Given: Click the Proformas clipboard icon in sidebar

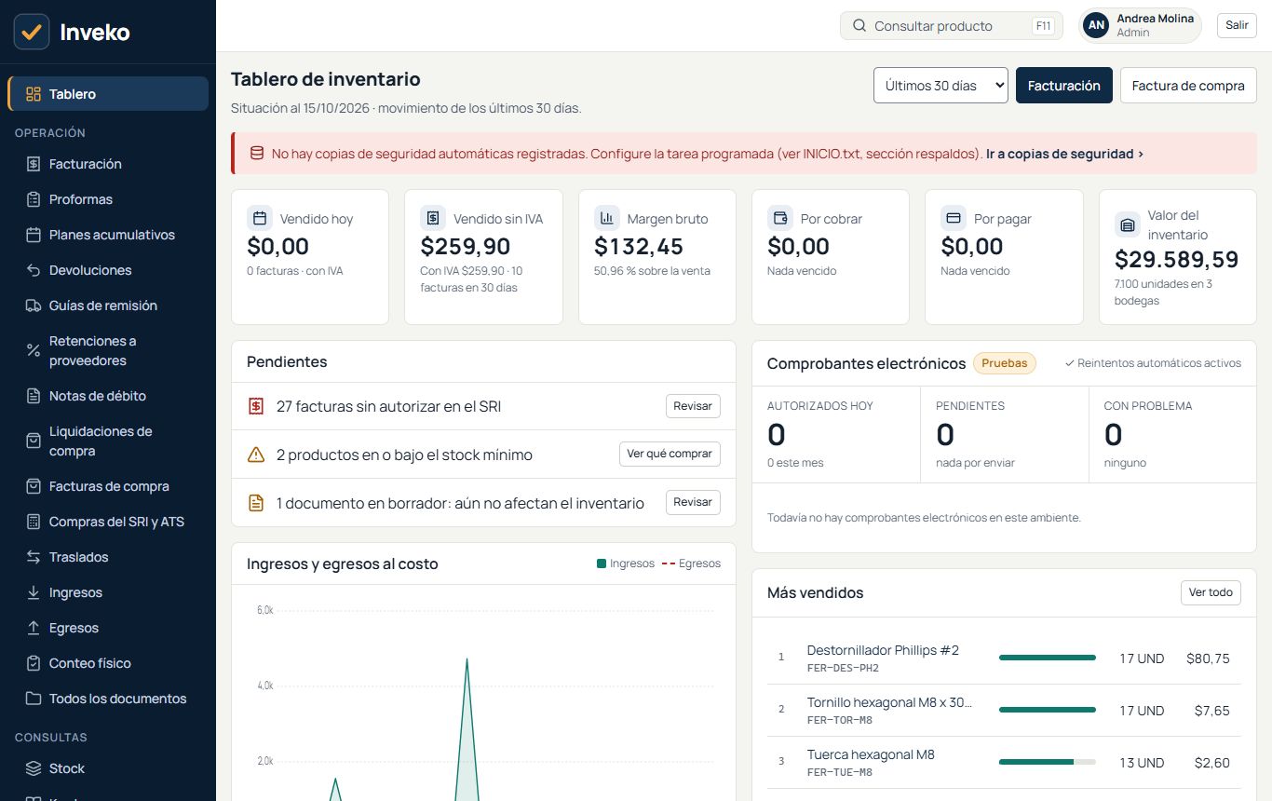Looking at the screenshot, I should pyautogui.click(x=34, y=199).
